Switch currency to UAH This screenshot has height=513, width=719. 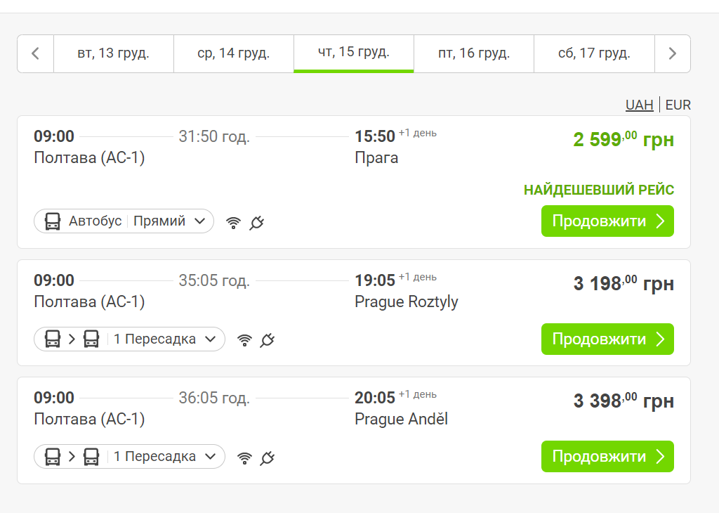(x=639, y=105)
